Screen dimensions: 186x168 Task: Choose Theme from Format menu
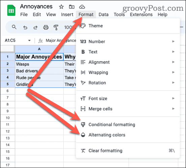point(128,26)
